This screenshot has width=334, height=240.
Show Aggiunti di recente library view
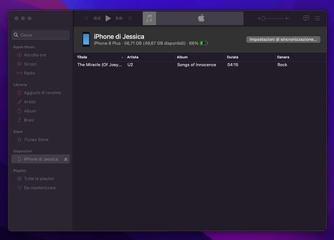(41, 93)
